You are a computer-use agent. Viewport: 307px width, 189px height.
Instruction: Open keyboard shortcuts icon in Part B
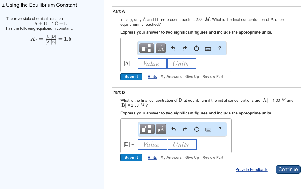(x=208, y=129)
